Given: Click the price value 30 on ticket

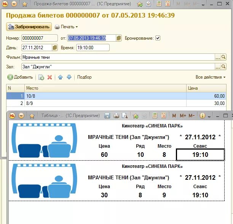Looking at the screenshot, I should coord(104,195).
